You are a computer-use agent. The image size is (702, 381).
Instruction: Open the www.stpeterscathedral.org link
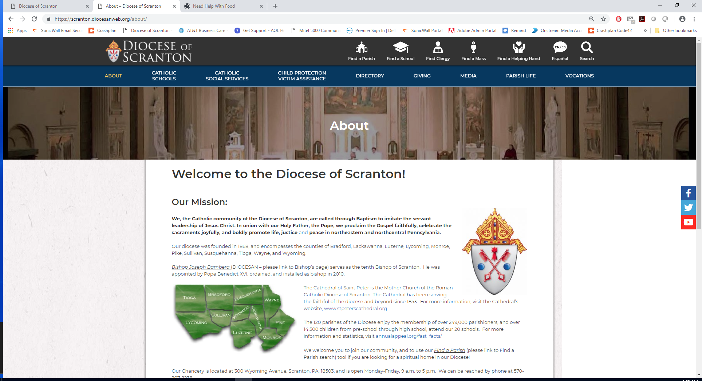click(x=355, y=309)
